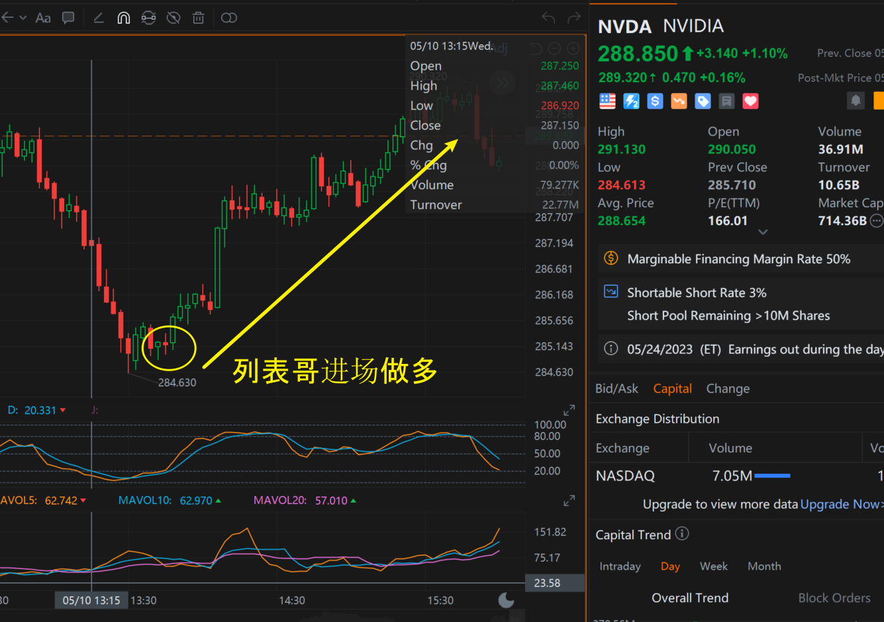Open more options beside Market Cap
884x622 pixels.
tap(876, 220)
